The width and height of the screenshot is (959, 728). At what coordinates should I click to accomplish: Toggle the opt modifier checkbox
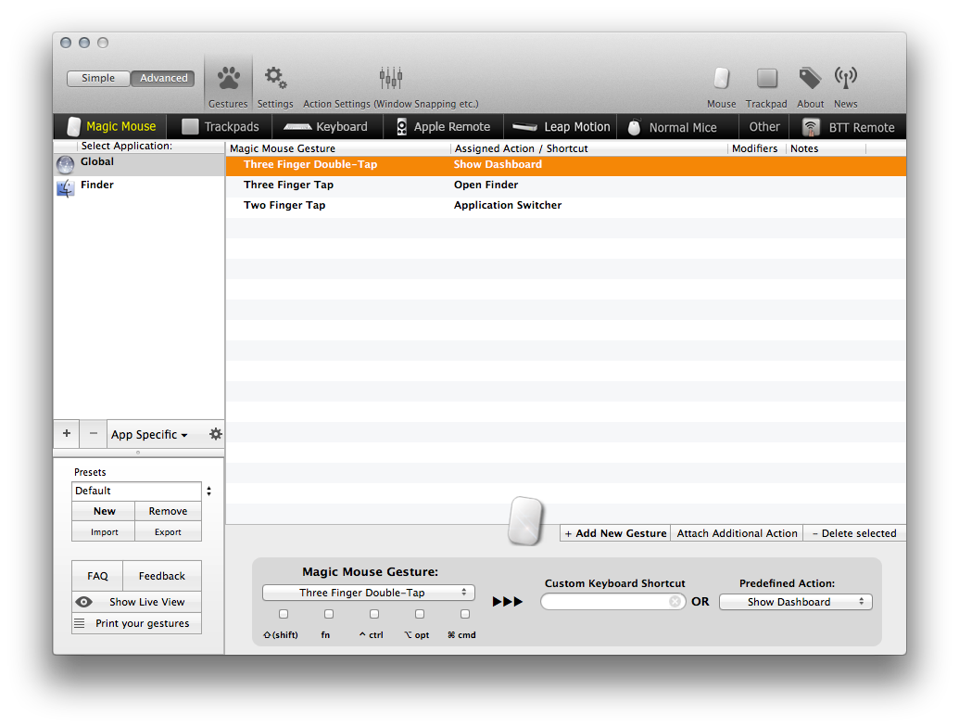pyautogui.click(x=420, y=614)
